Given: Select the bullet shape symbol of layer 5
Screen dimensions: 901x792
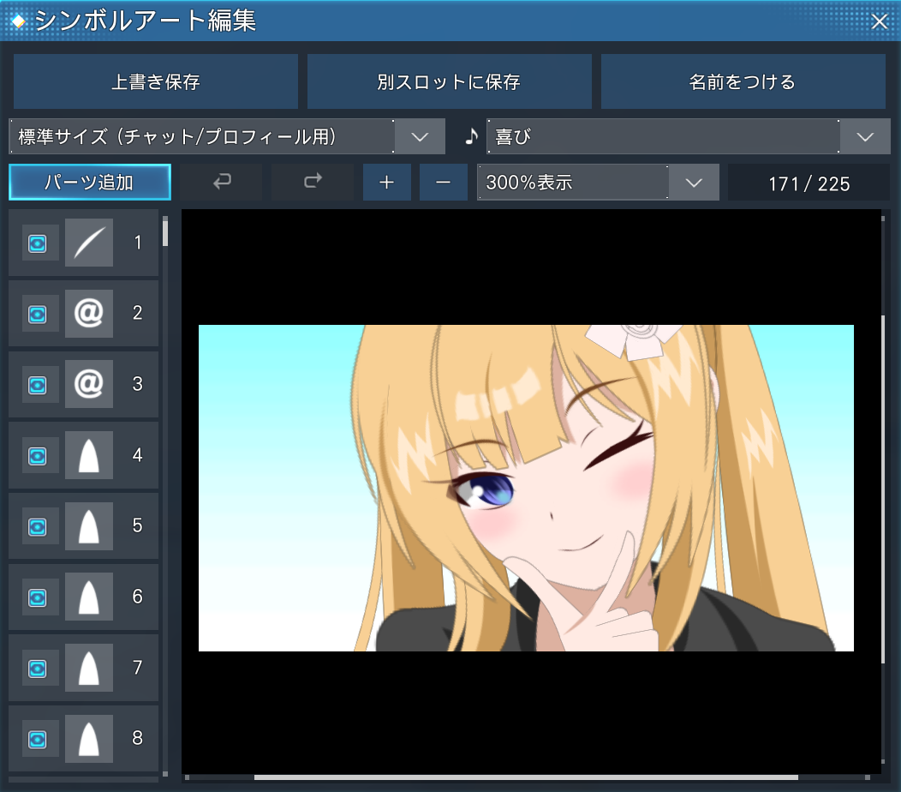Looking at the screenshot, I should tap(89, 525).
